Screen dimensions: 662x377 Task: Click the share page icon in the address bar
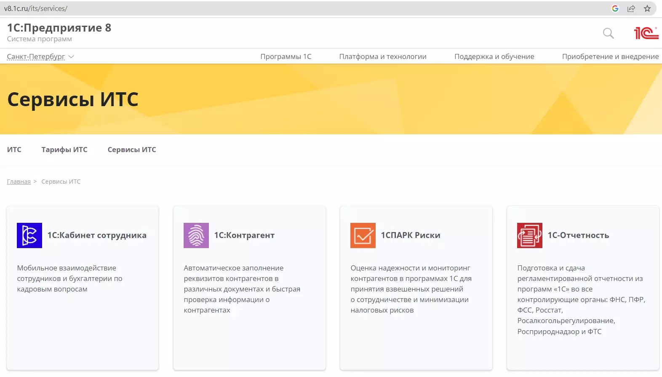(x=631, y=8)
